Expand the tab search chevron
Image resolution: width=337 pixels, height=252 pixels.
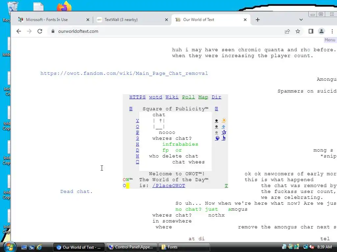[301, 20]
